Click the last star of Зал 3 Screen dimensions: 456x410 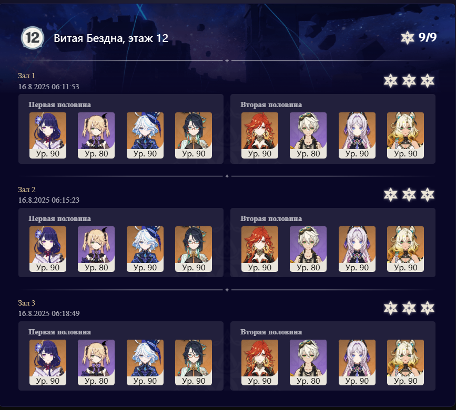(427, 308)
